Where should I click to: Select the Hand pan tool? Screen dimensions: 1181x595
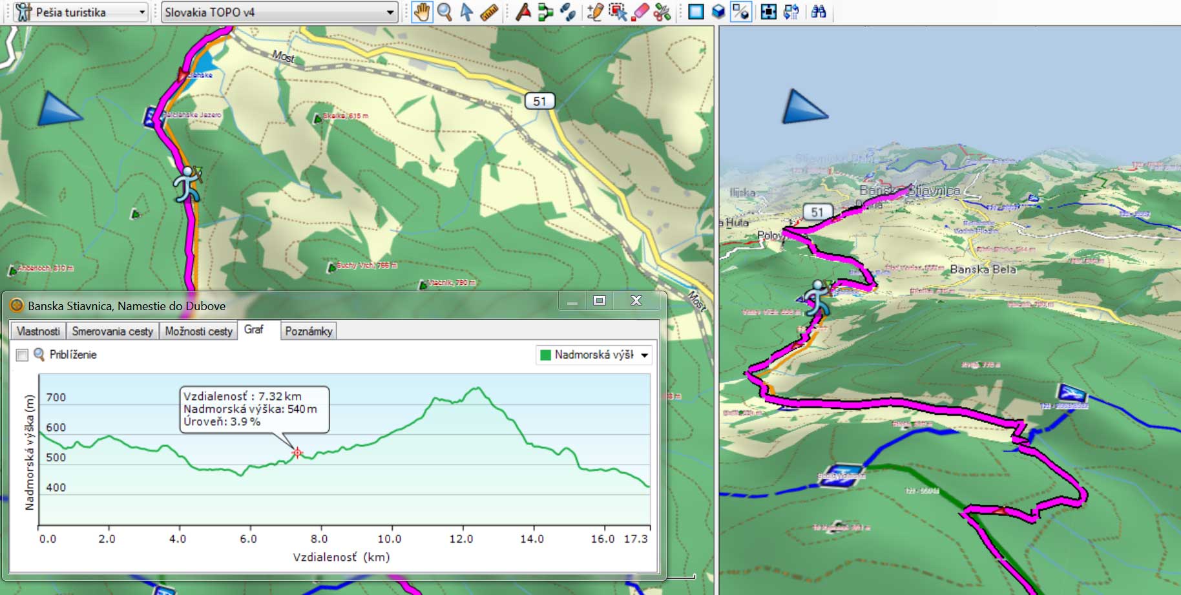tap(421, 12)
